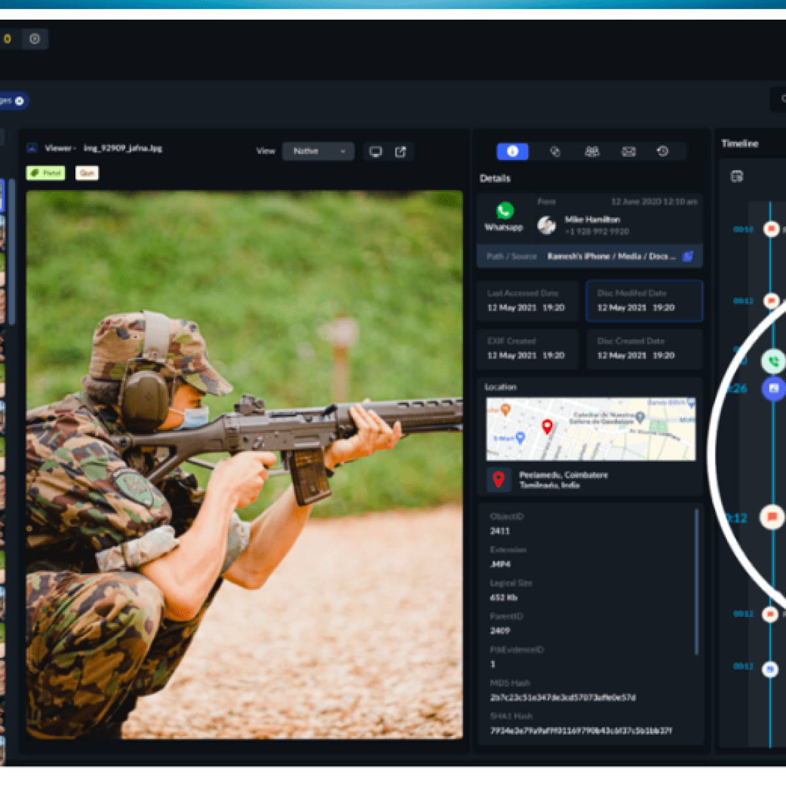The height and width of the screenshot is (786, 786).
Task: Open the path source link icon
Action: click(688, 256)
